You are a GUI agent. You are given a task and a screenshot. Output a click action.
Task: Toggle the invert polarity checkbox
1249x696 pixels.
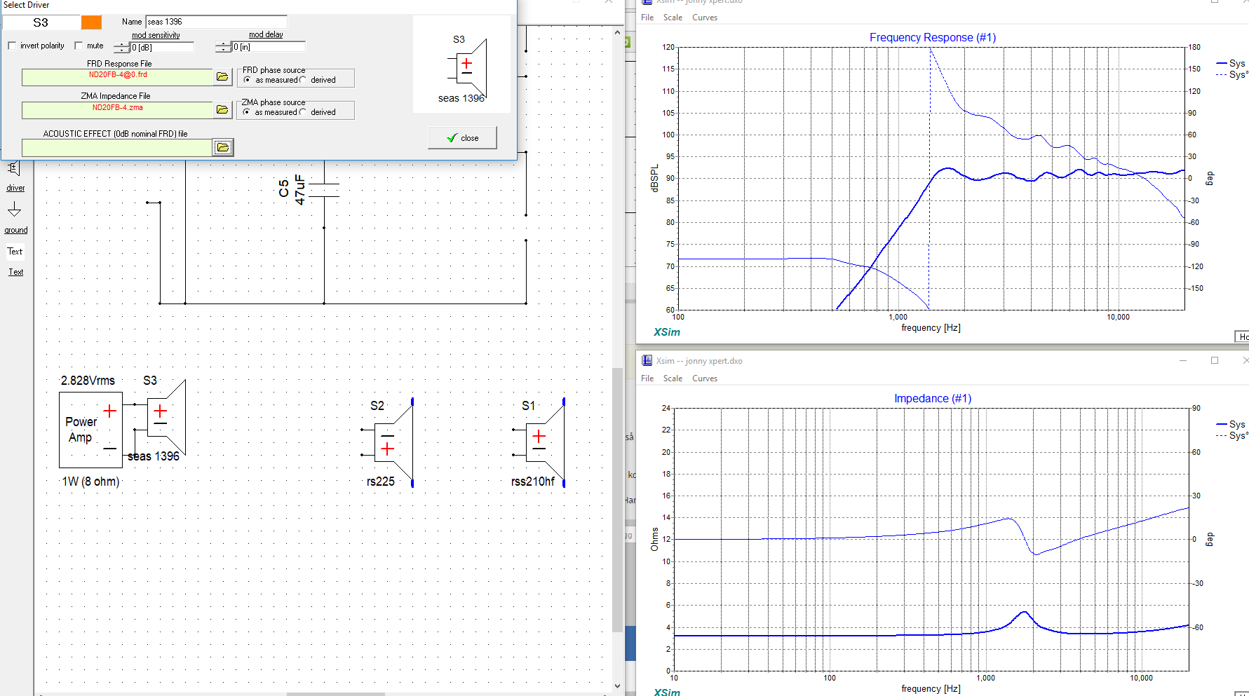pos(12,46)
